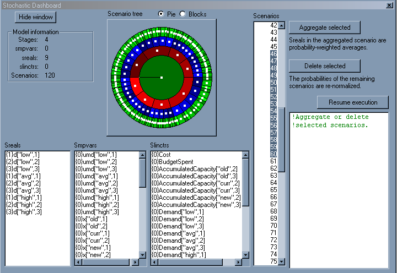Click Smpvars list scroll up arrow
Screen dimensions: 397x273
click(x=142, y=155)
